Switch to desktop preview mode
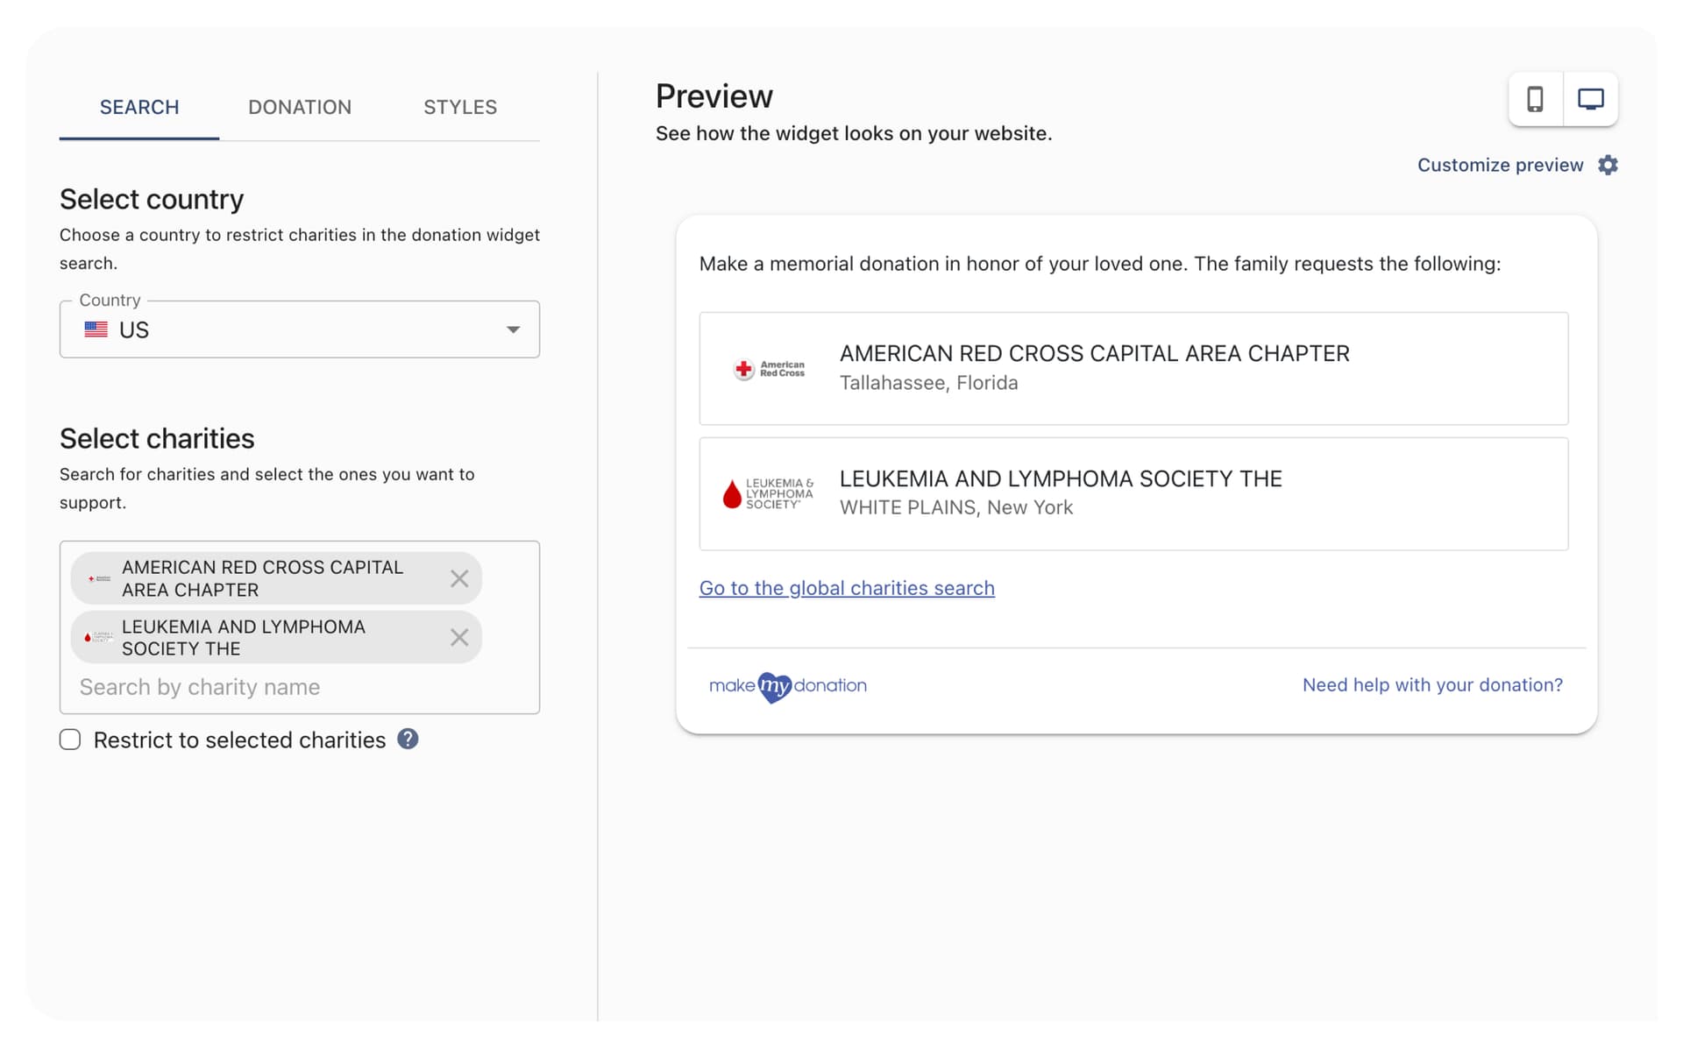The height and width of the screenshot is (1048, 1683). point(1590,99)
